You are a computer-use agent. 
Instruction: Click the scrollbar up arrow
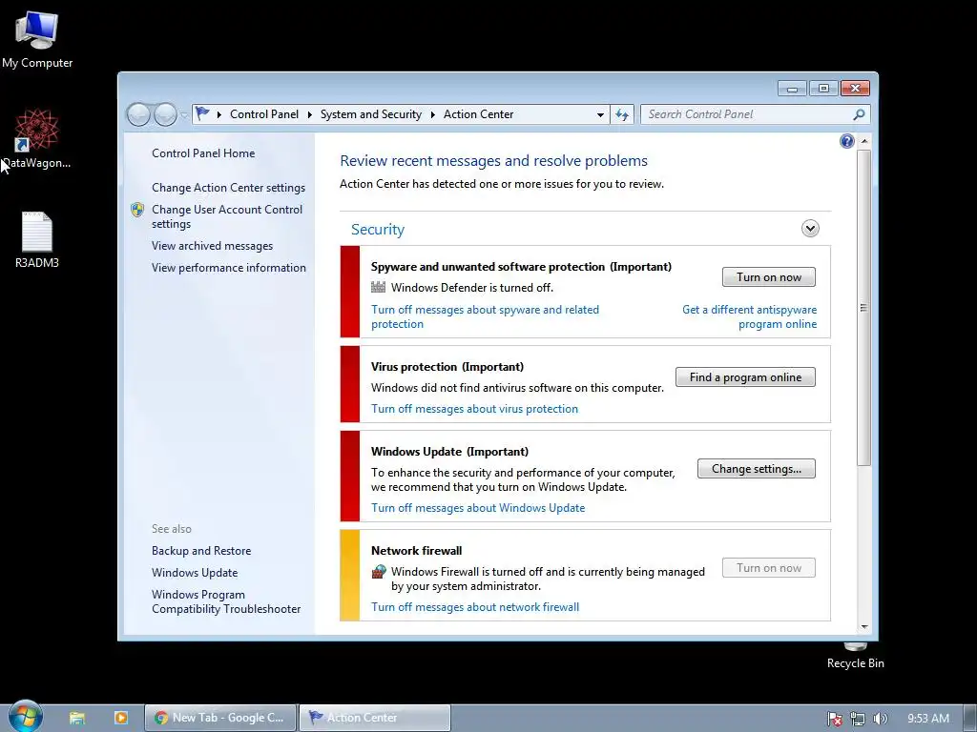pos(864,141)
